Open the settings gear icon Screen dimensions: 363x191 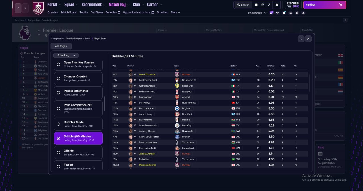click(277, 5)
